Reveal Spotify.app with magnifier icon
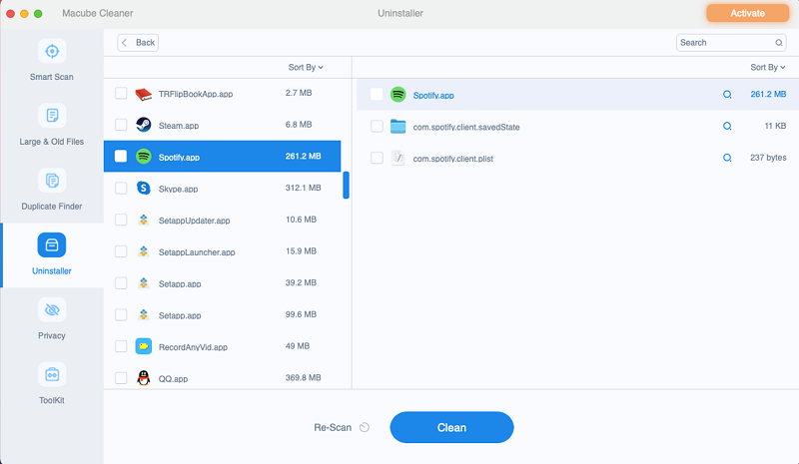The height and width of the screenshot is (464, 799). click(727, 94)
